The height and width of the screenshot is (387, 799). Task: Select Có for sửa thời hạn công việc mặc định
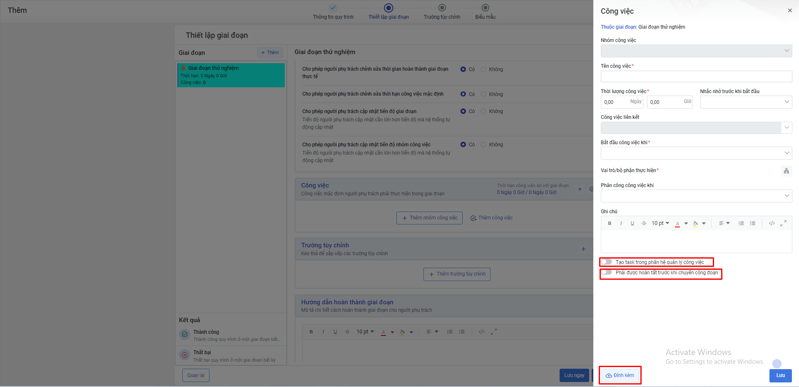click(x=463, y=94)
